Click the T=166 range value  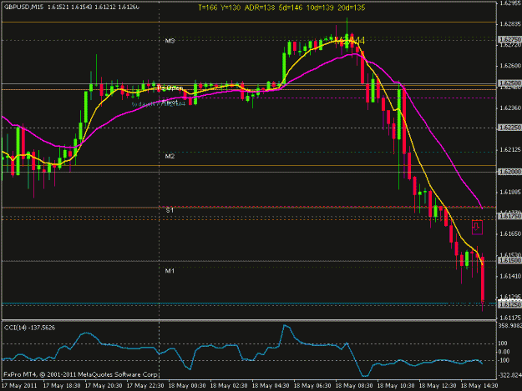point(208,8)
